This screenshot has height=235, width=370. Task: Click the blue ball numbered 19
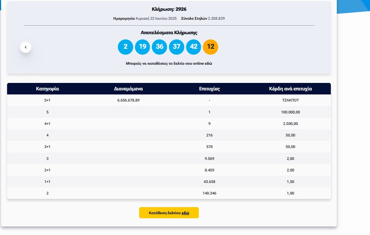pos(142,47)
